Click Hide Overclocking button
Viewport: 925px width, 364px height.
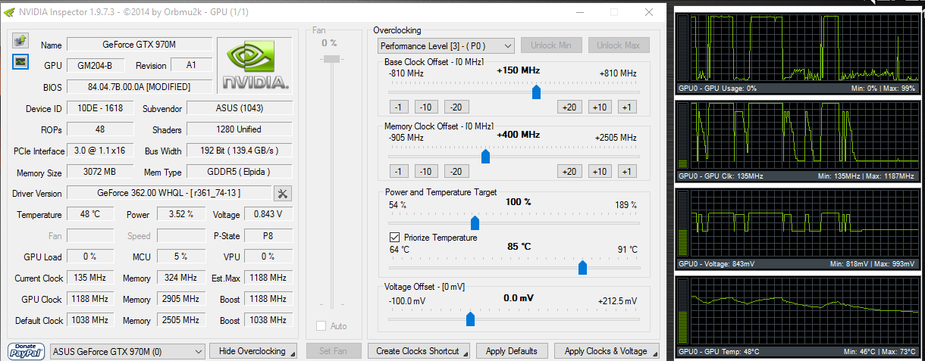point(252,351)
